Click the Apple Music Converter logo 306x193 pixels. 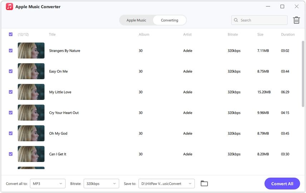[9, 6]
